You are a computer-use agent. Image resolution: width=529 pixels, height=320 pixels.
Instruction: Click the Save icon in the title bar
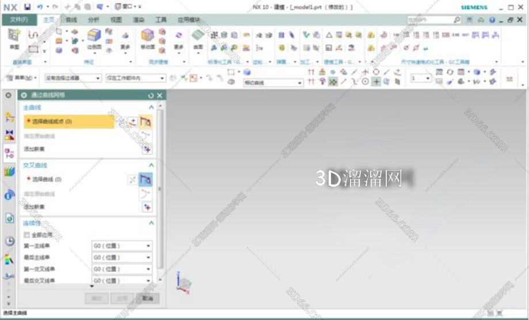pos(27,7)
